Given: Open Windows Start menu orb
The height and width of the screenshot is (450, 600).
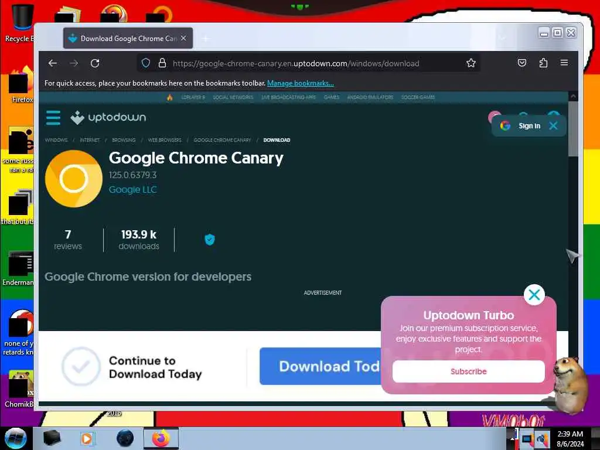Looking at the screenshot, I should pos(15,438).
